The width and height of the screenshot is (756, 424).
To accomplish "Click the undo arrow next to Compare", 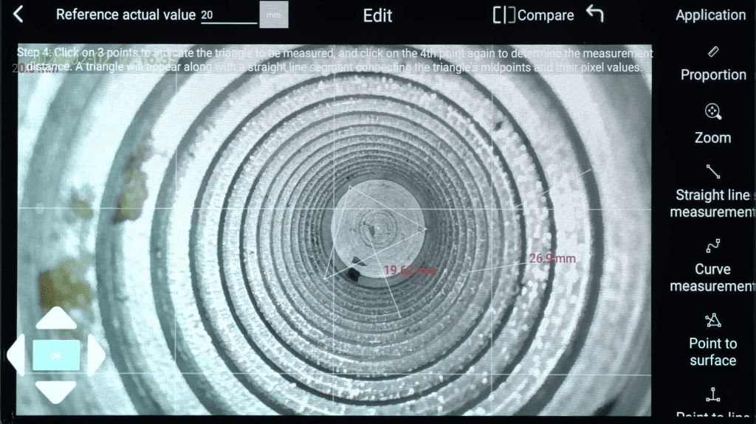I will point(595,14).
